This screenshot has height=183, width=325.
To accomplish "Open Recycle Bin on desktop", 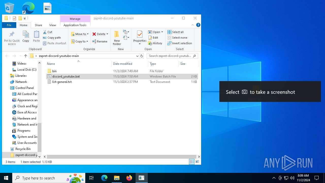I will (9, 8).
